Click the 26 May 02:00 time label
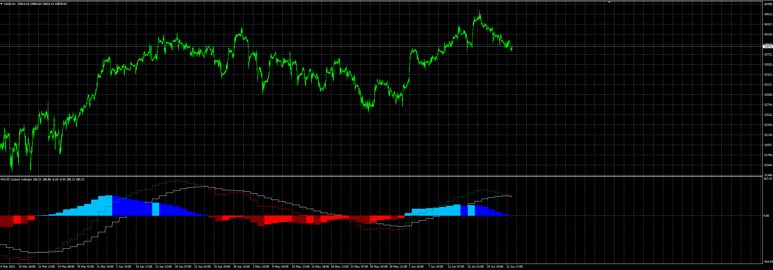 379,267
